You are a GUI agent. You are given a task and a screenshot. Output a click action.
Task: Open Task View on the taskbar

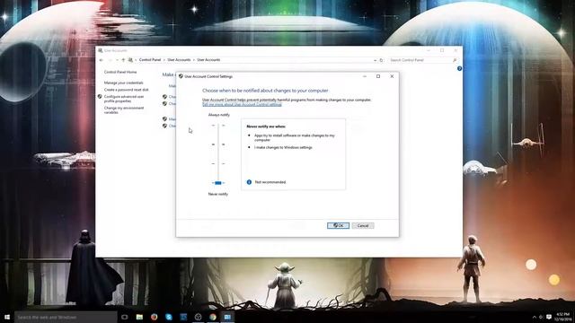(x=125, y=317)
